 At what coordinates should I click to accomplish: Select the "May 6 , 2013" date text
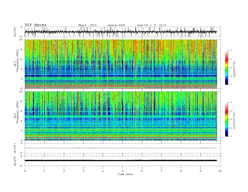pyautogui.click(x=87, y=25)
